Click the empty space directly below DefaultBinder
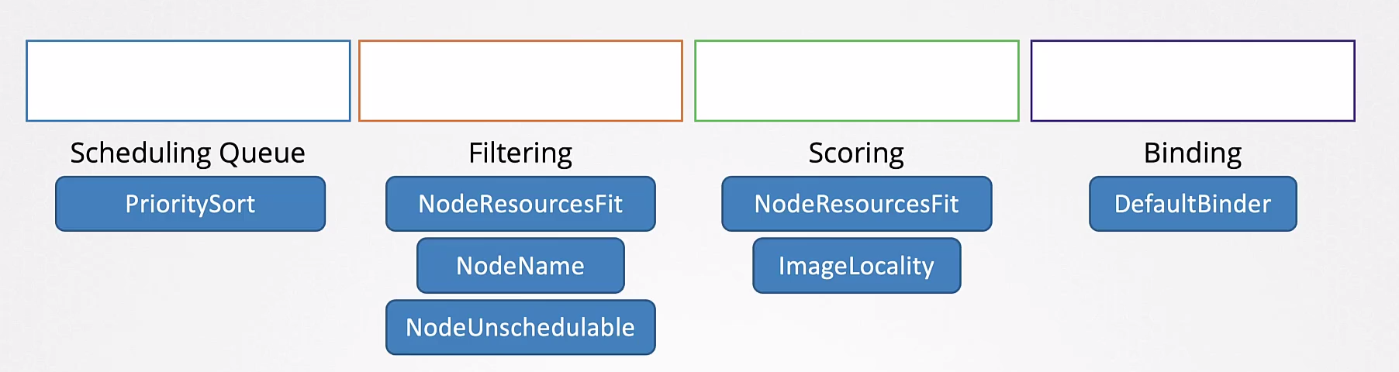This screenshot has width=1399, height=372. pyautogui.click(x=1193, y=279)
